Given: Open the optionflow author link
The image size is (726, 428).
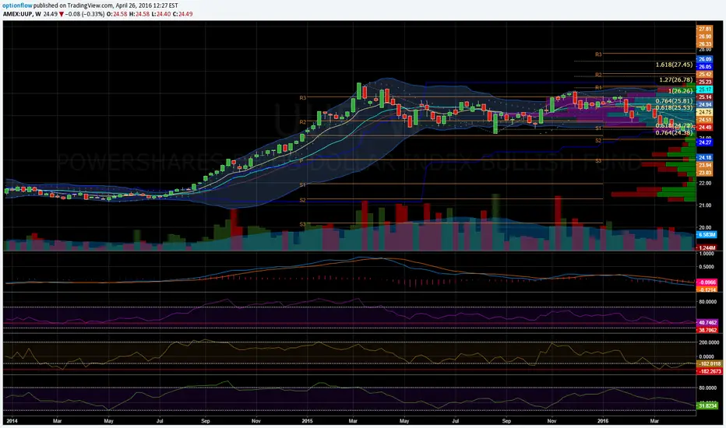Looking at the screenshot, I should 18,5.
